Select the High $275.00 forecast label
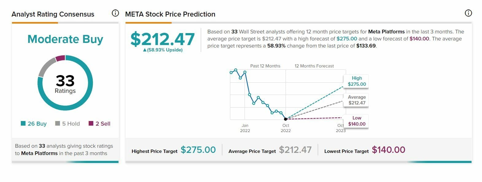 [x=356, y=81]
